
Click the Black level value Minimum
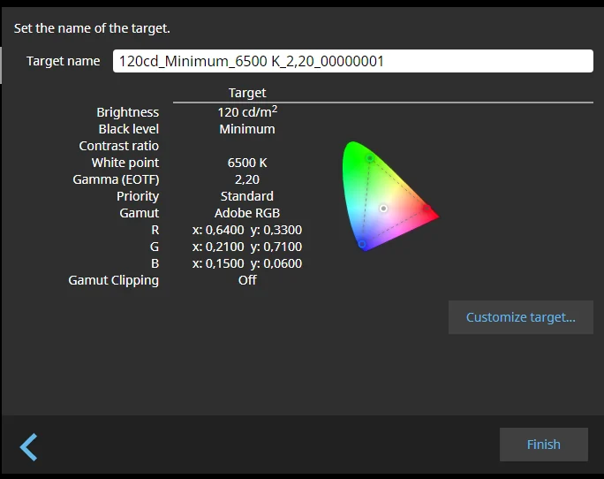[x=247, y=129]
